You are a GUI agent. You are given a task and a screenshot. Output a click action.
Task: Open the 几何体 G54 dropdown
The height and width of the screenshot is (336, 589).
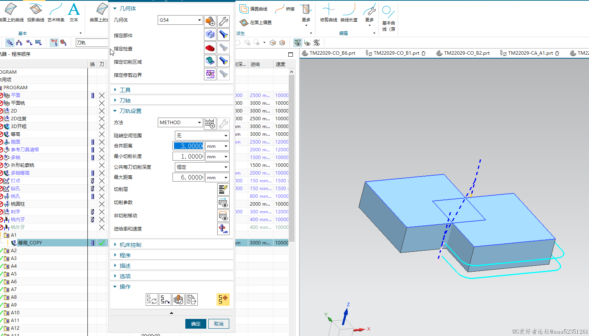tap(180, 20)
